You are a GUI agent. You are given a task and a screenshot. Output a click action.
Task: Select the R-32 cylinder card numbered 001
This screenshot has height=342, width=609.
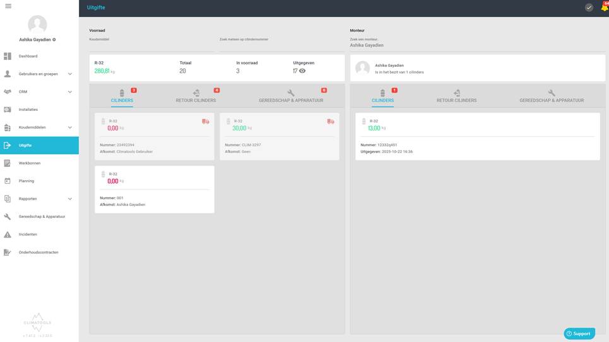pos(154,190)
